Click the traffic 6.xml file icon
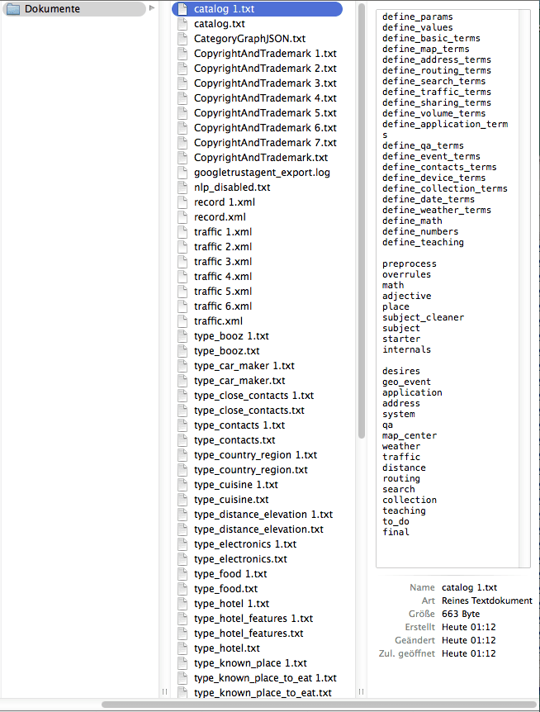The width and height of the screenshot is (540, 712). tap(182, 306)
